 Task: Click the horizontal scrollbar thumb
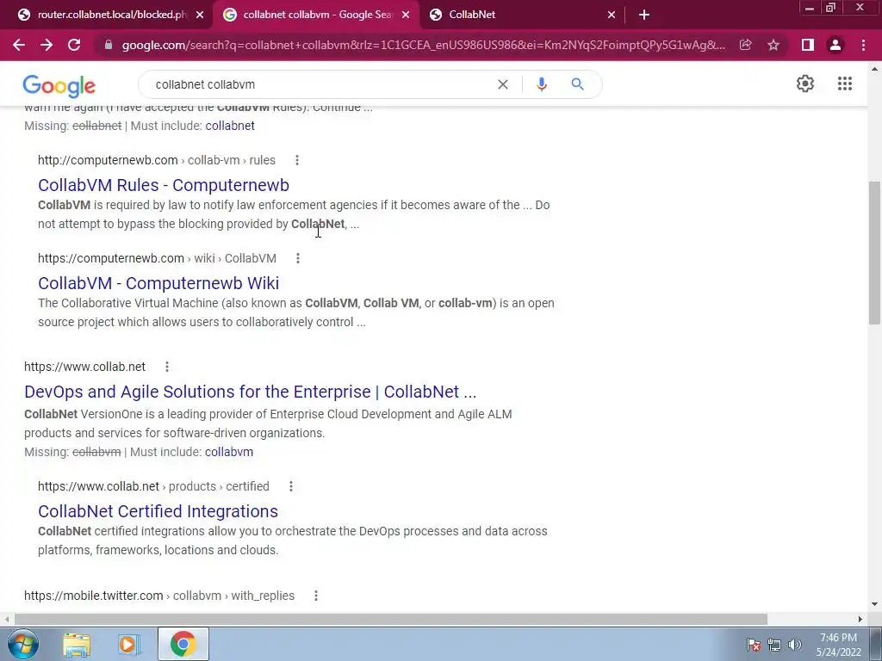[391, 619]
